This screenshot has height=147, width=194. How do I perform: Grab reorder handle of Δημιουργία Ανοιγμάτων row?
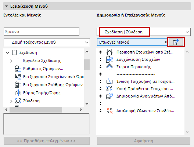point(100,96)
